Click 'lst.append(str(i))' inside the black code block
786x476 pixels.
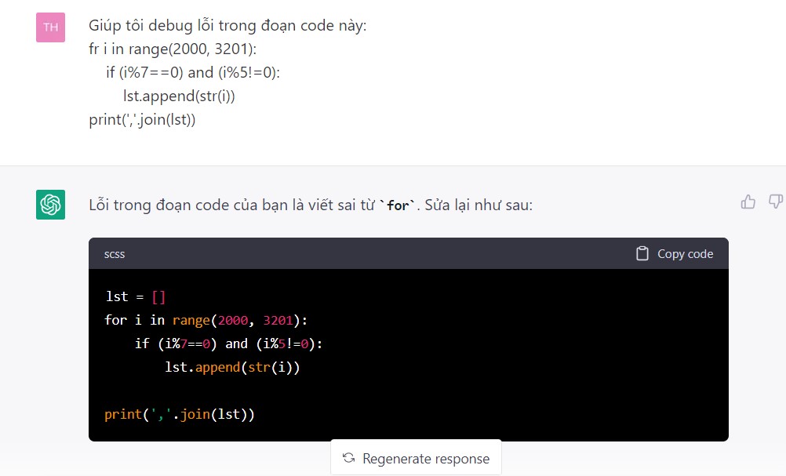click(232, 367)
